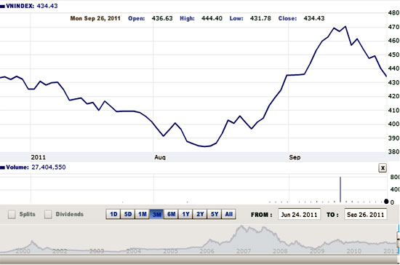This screenshot has height=265, width=400.
Task: Click the Aug label on the time axis
Action: coord(160,157)
